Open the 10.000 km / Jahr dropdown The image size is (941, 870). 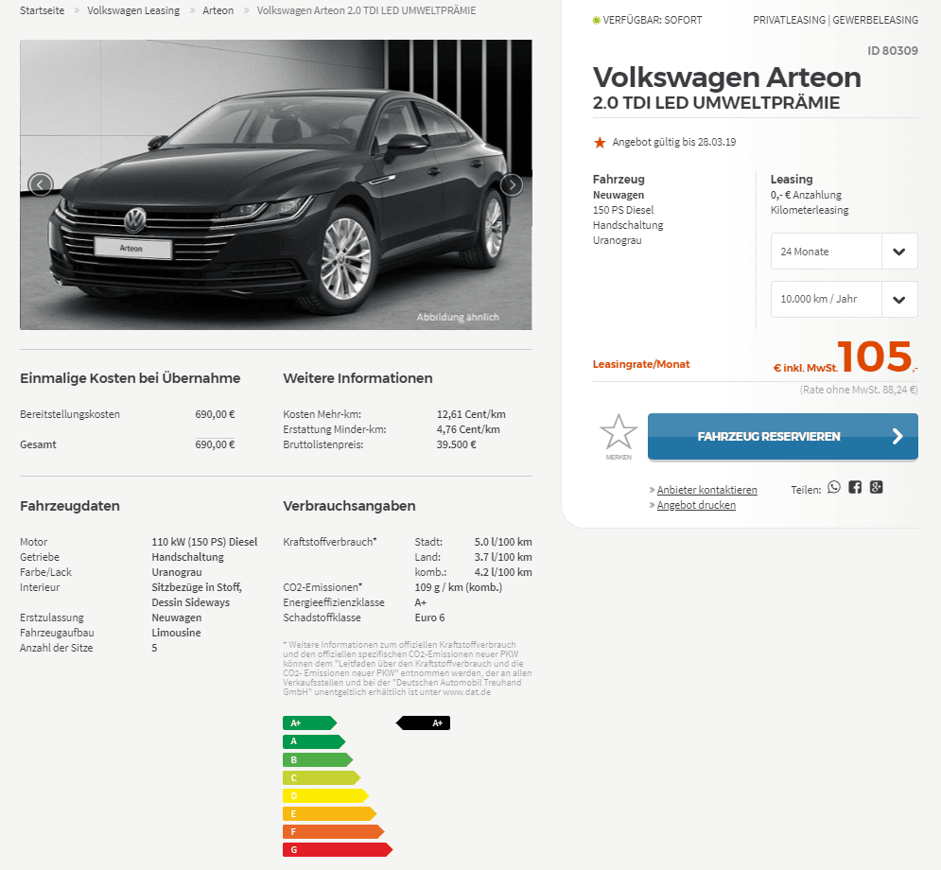click(844, 299)
